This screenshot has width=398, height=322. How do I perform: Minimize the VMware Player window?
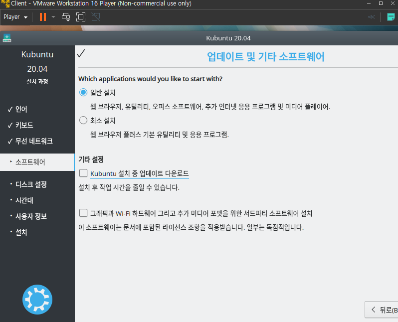click(x=369, y=3)
